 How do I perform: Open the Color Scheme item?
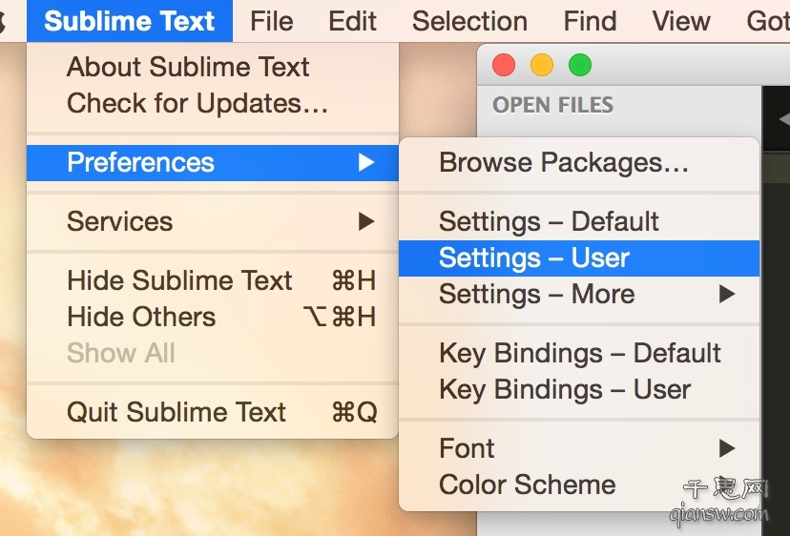click(x=579, y=484)
